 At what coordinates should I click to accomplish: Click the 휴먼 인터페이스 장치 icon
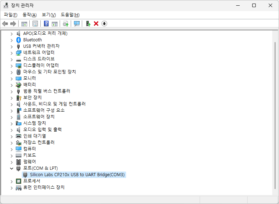[x=19, y=188]
